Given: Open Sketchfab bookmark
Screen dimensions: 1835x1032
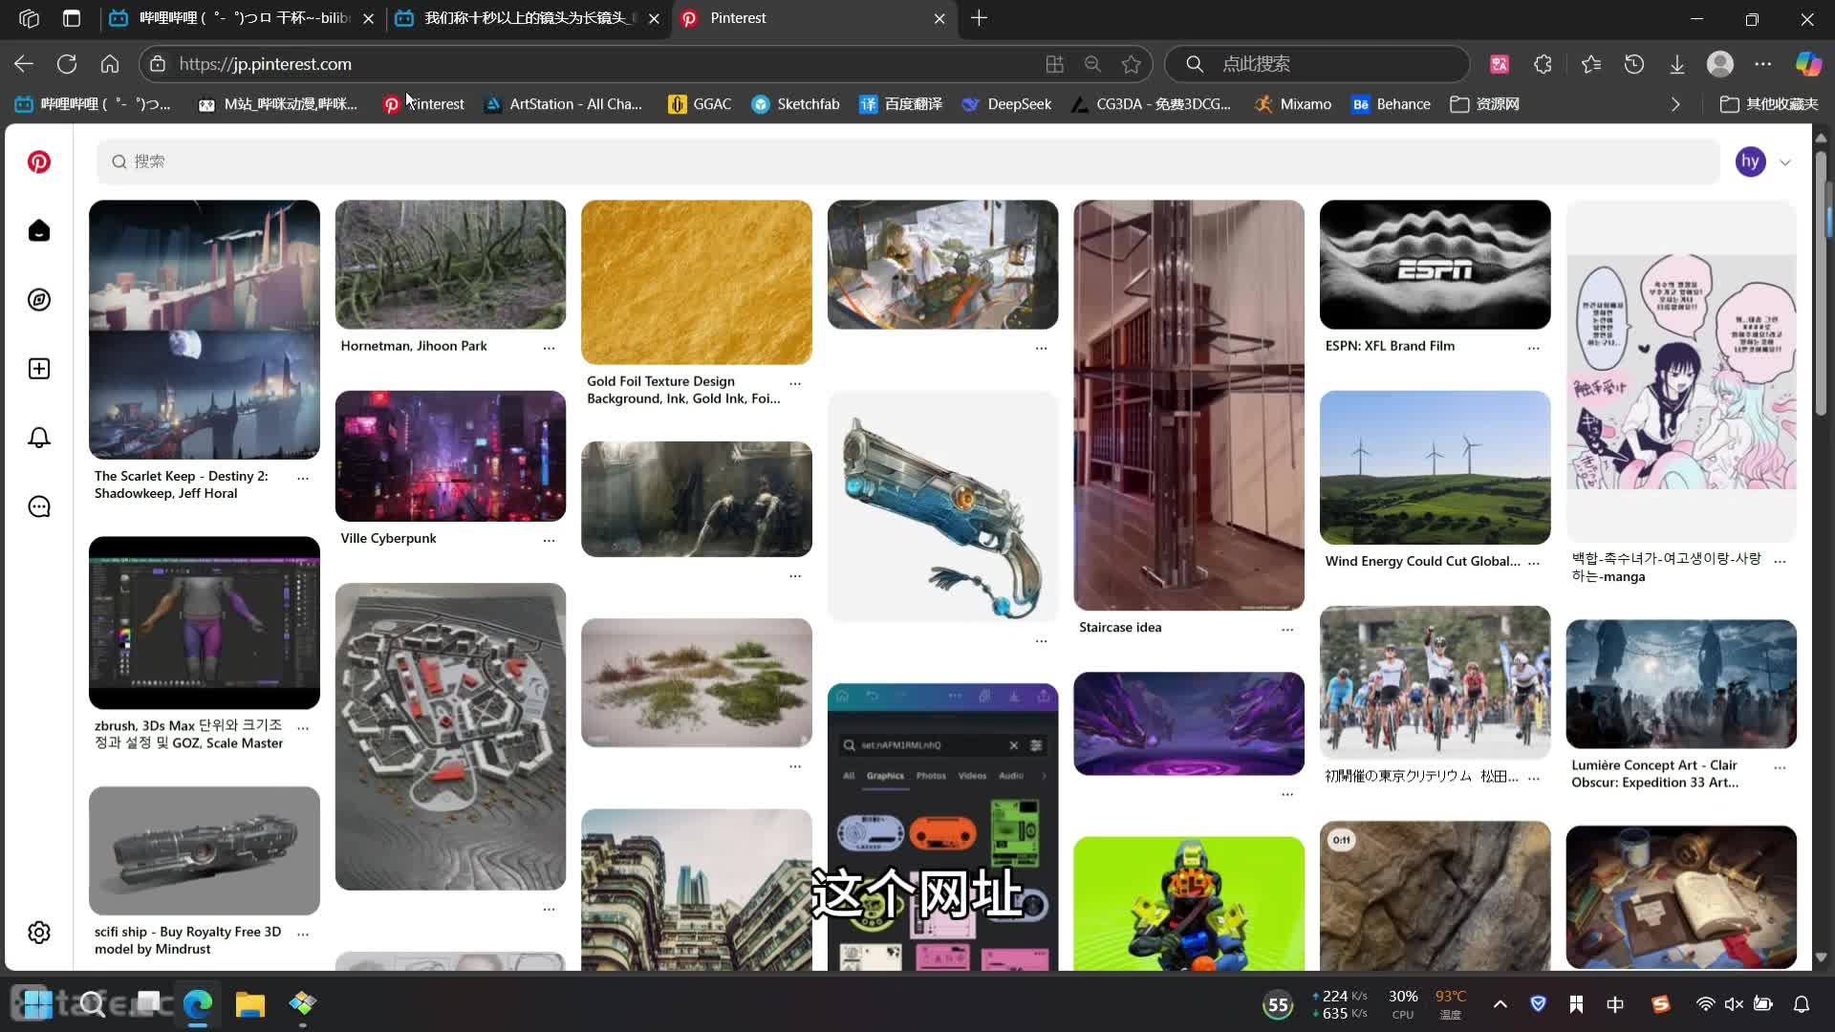Looking at the screenshot, I should pos(795,104).
